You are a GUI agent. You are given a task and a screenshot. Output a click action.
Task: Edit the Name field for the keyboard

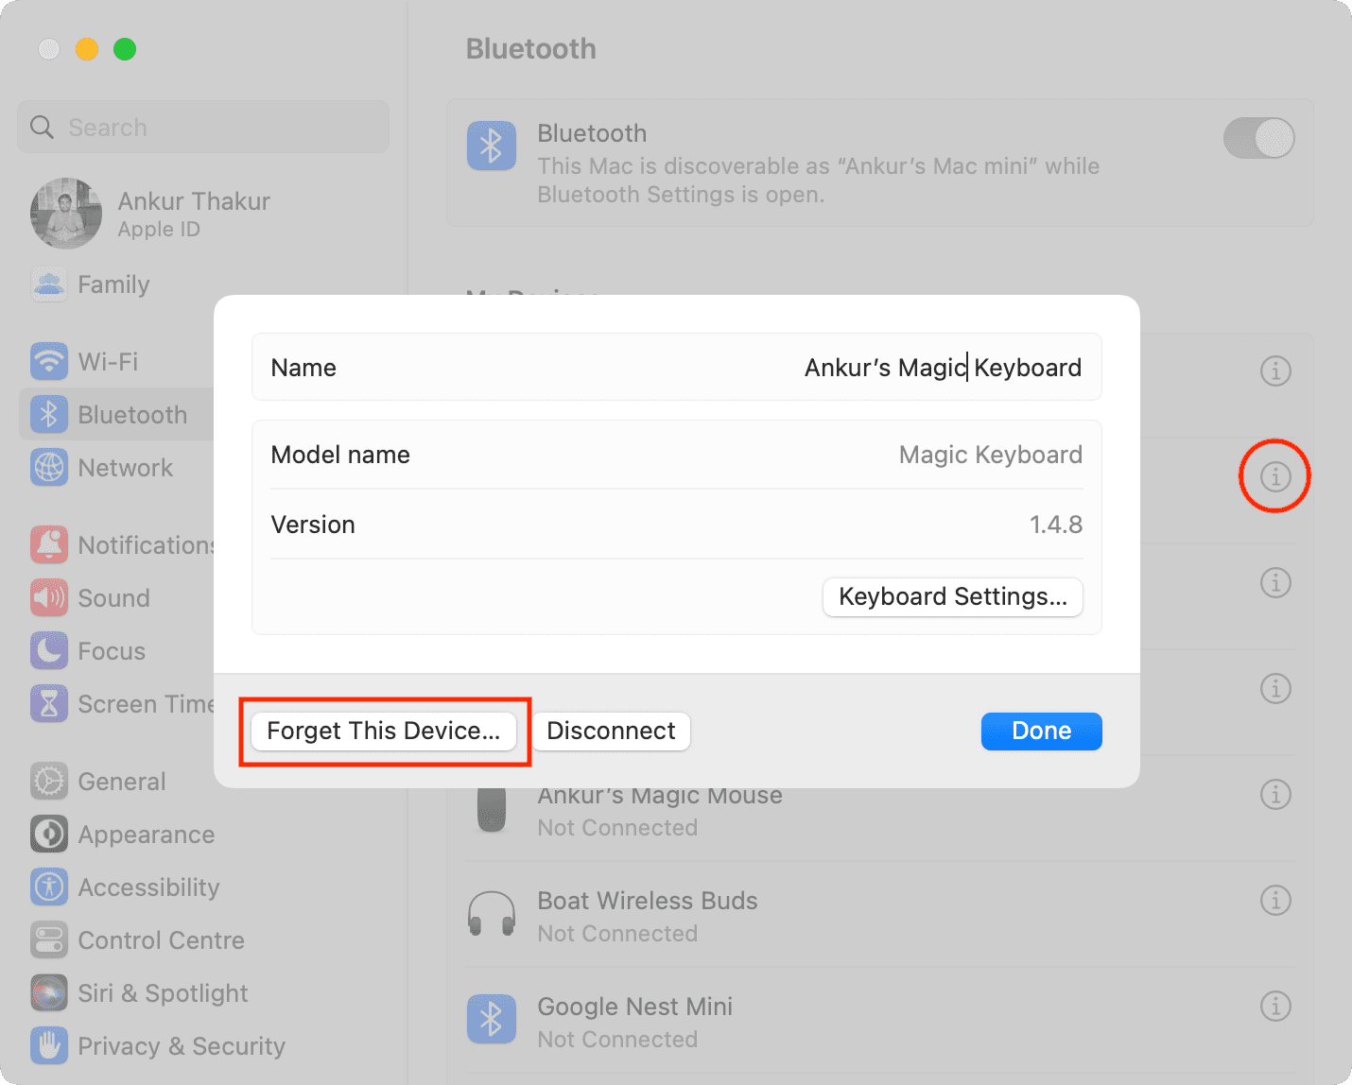(x=677, y=367)
